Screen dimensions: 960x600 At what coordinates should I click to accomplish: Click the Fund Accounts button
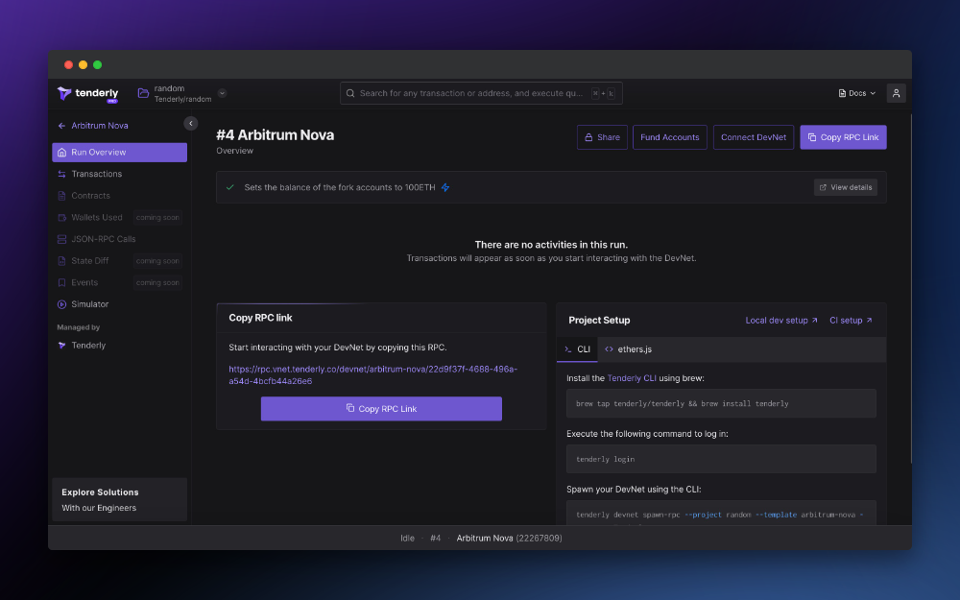[669, 136]
